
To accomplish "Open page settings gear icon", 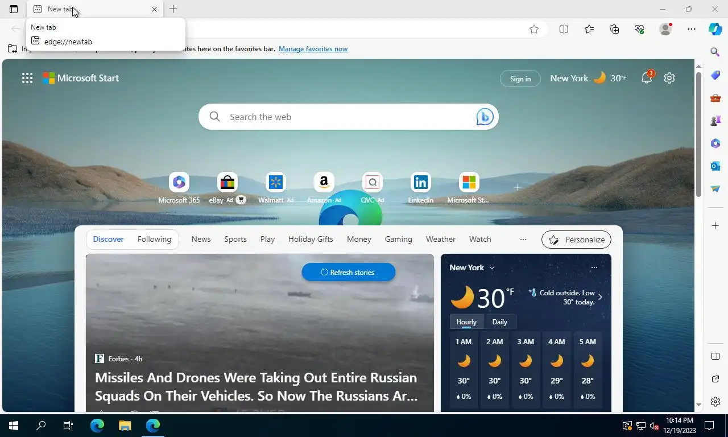I will coord(669,78).
